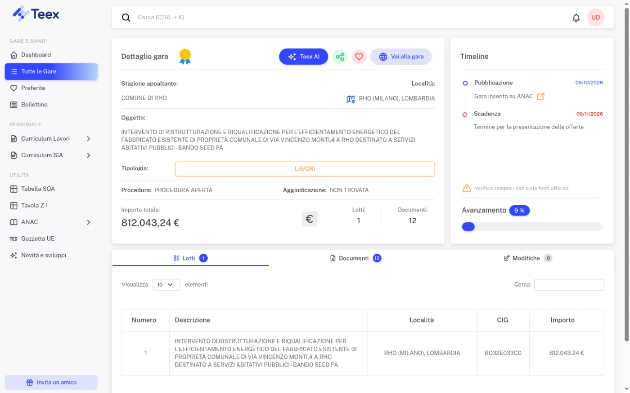Click the Invita un amico button

[51, 383]
